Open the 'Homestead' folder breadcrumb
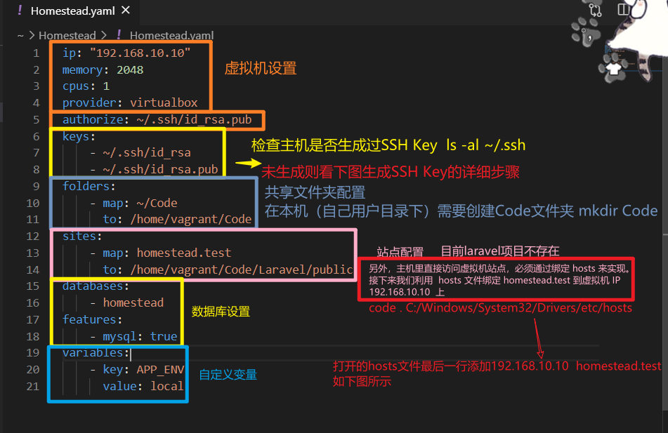Image resolution: width=668 pixels, height=433 pixels. (x=67, y=35)
